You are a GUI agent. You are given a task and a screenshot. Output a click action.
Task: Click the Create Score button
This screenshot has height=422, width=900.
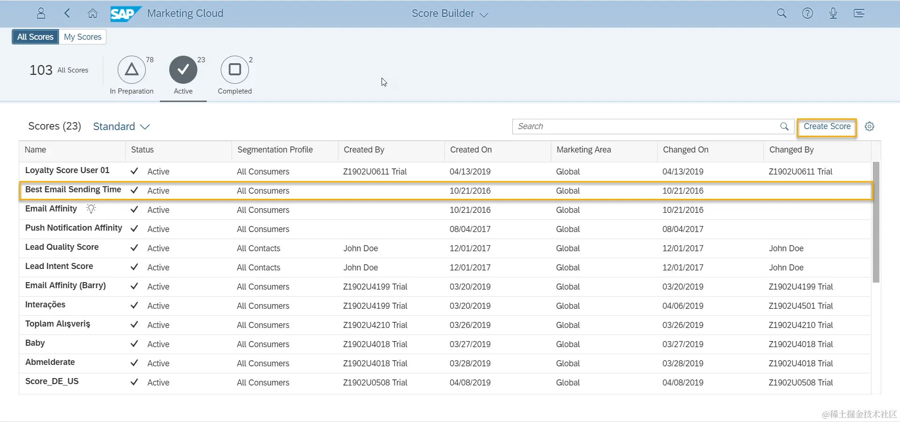827,126
